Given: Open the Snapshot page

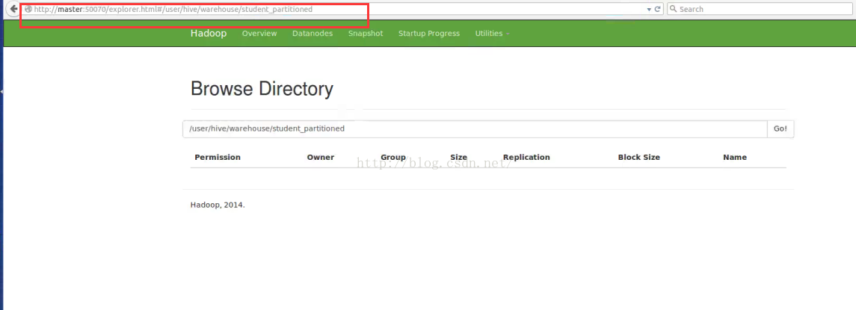Looking at the screenshot, I should pyautogui.click(x=366, y=34).
